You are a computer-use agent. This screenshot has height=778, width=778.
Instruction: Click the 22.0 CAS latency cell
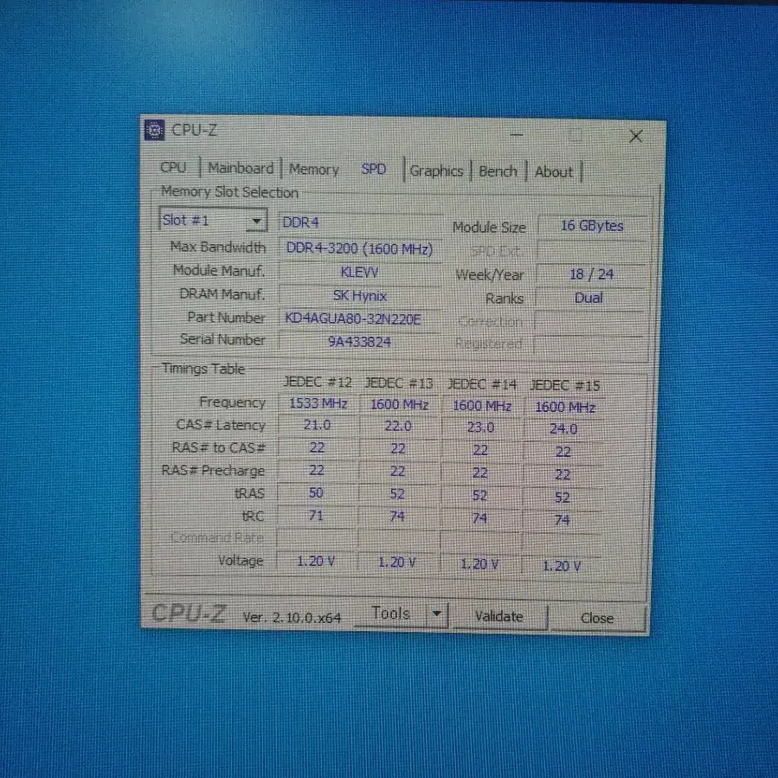point(398,427)
